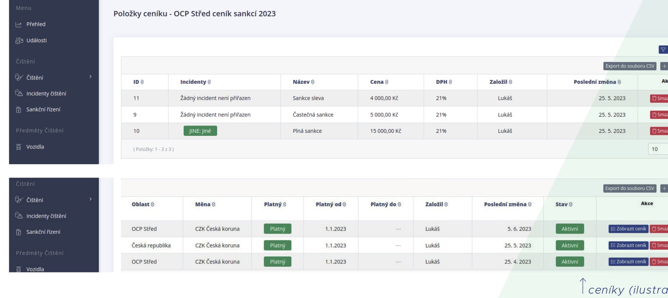Select the 15 000,00 Kč price cell

pyautogui.click(x=386, y=131)
